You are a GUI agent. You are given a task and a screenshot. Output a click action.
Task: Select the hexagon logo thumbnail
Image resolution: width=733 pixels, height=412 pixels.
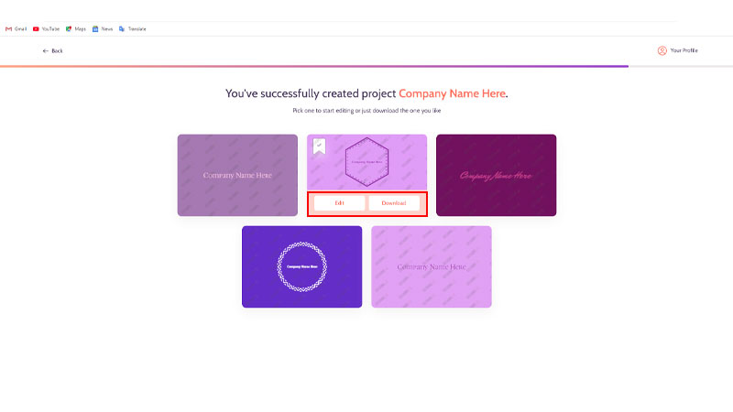pos(367,162)
